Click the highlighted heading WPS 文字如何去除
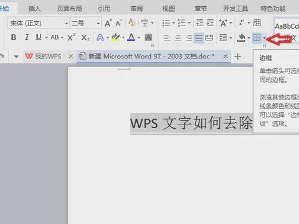299x224 pixels. (x=191, y=123)
